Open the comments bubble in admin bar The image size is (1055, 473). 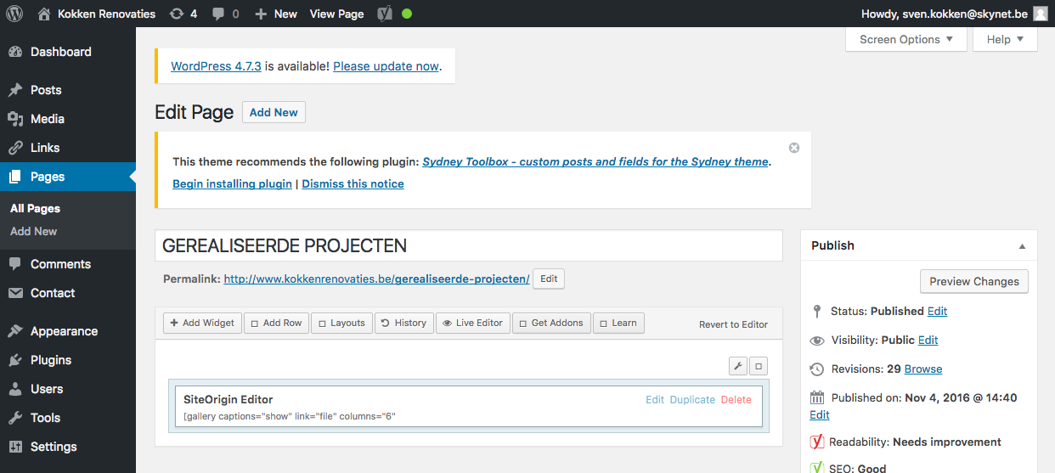click(x=225, y=14)
